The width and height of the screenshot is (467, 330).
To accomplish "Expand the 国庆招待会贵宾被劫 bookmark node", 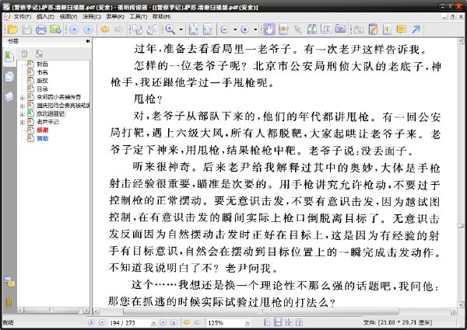I will (23, 106).
